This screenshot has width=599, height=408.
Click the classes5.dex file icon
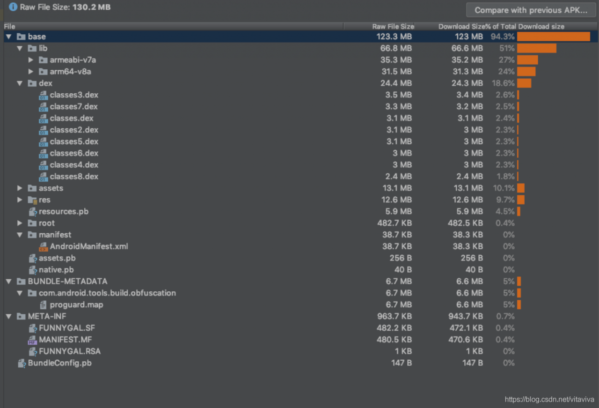point(43,141)
